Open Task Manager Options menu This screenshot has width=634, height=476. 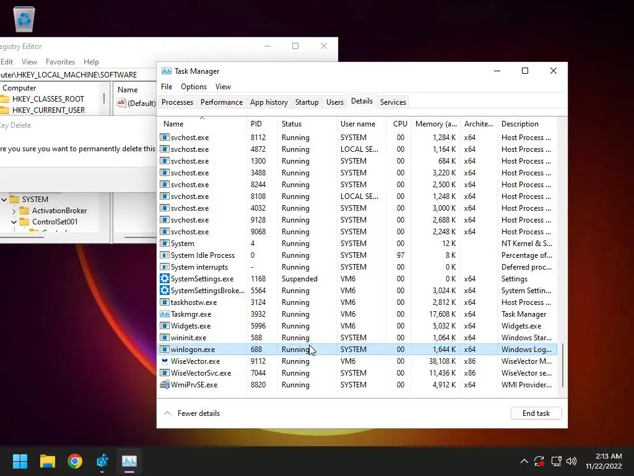(x=194, y=87)
